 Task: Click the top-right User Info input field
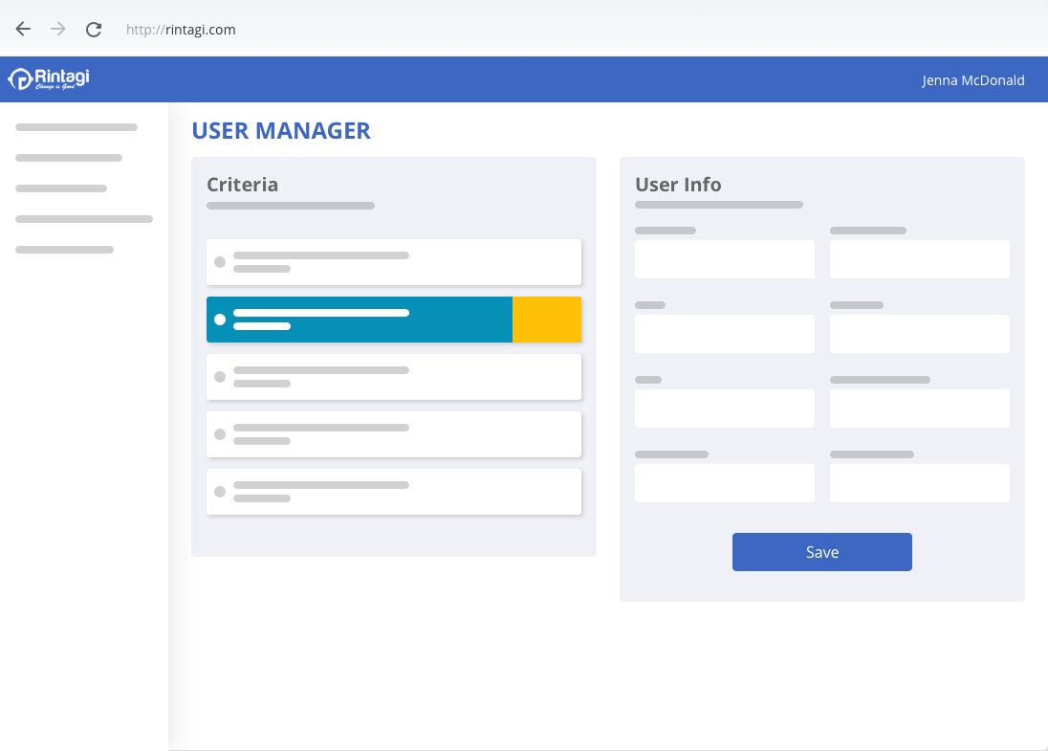[x=919, y=259]
